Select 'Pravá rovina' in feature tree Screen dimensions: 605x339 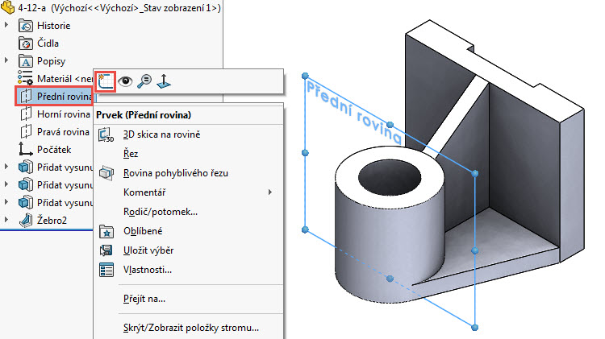(x=63, y=132)
